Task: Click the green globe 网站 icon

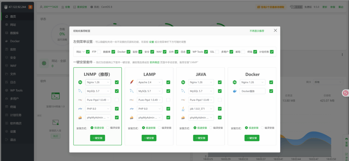Action: pos(44,63)
